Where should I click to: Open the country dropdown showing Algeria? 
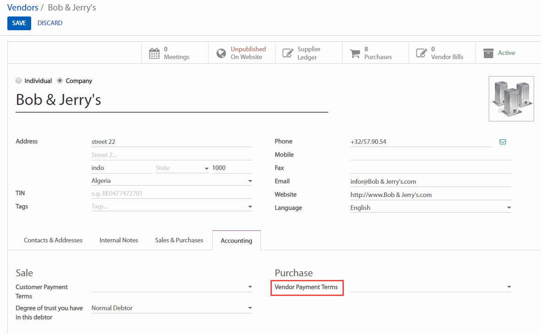coord(250,181)
